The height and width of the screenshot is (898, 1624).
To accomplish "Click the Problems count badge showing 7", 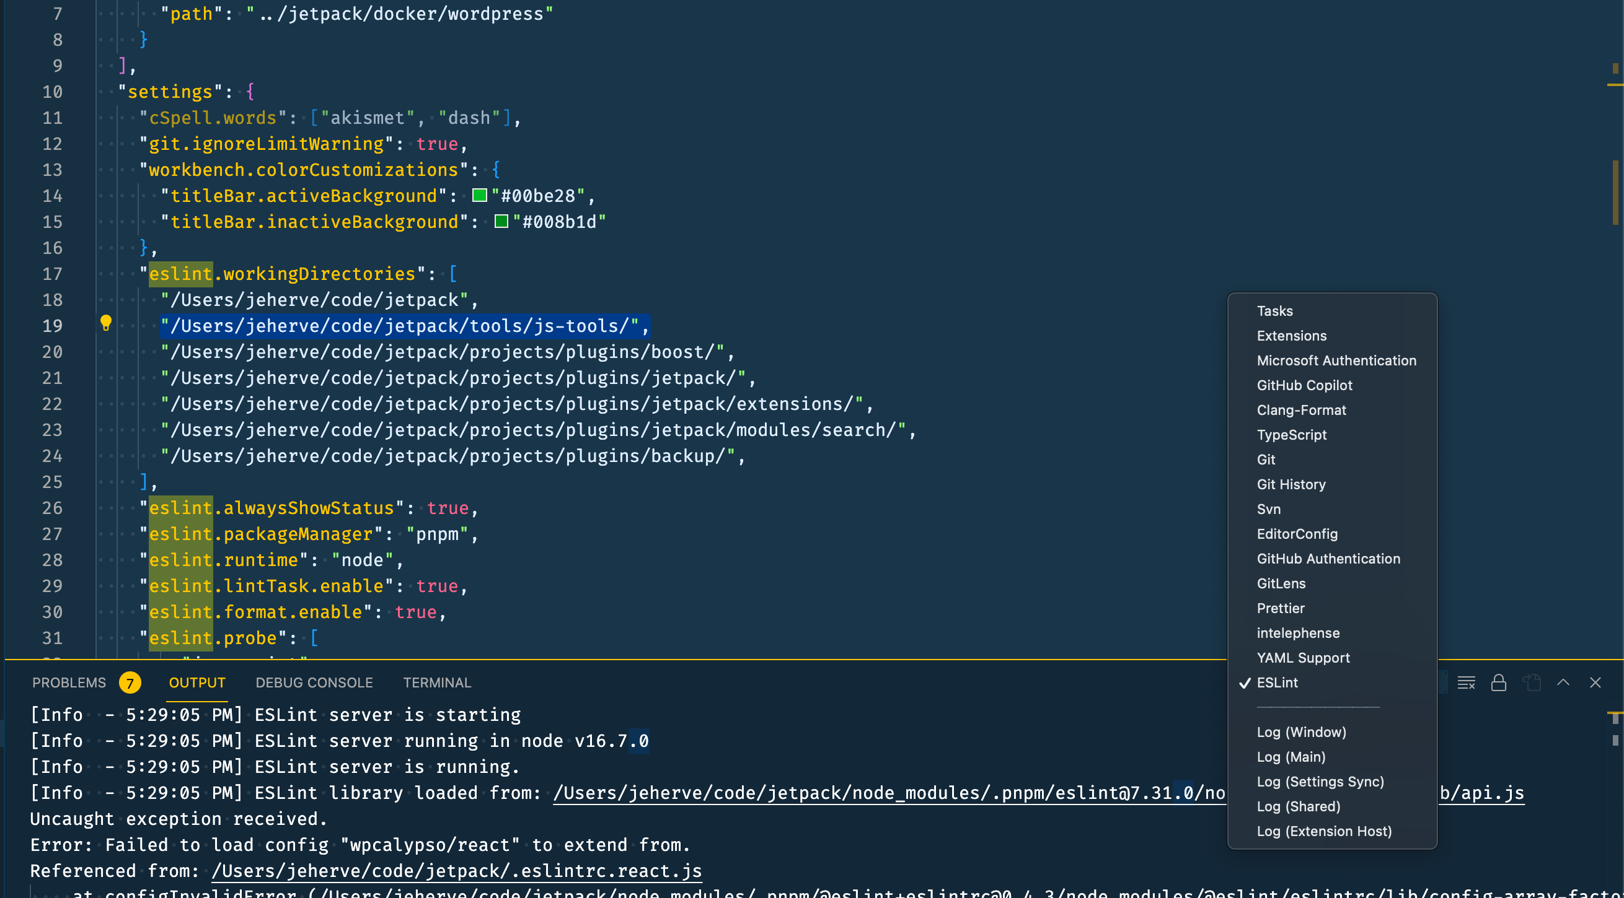I will tap(130, 682).
